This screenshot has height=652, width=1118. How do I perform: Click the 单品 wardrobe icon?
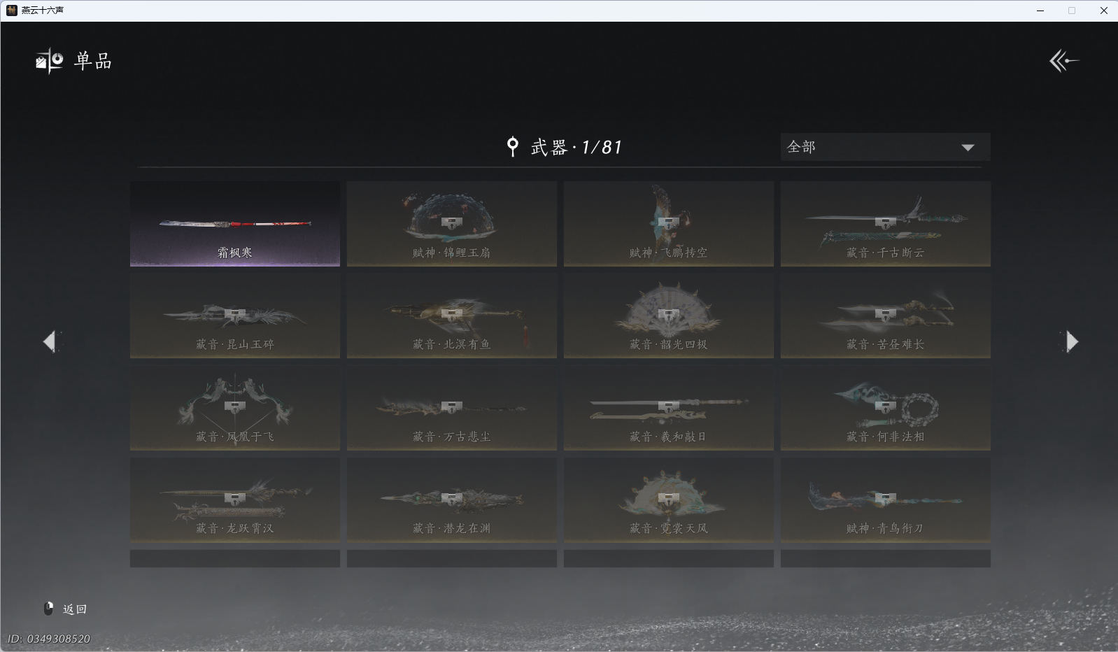point(50,61)
